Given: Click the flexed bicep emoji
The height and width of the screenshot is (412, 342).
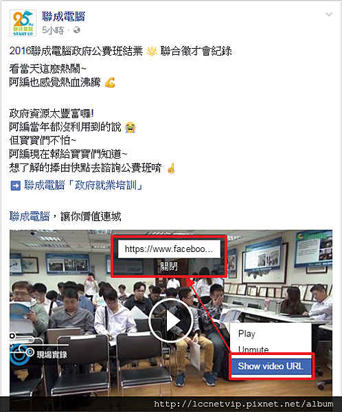Looking at the screenshot, I should coord(110,82).
